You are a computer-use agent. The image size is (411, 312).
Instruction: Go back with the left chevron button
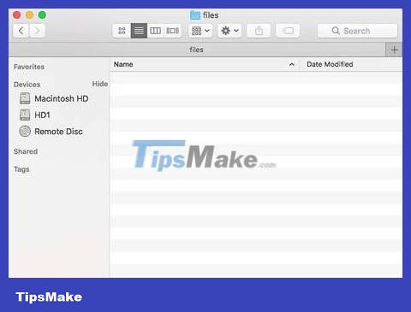[21, 31]
